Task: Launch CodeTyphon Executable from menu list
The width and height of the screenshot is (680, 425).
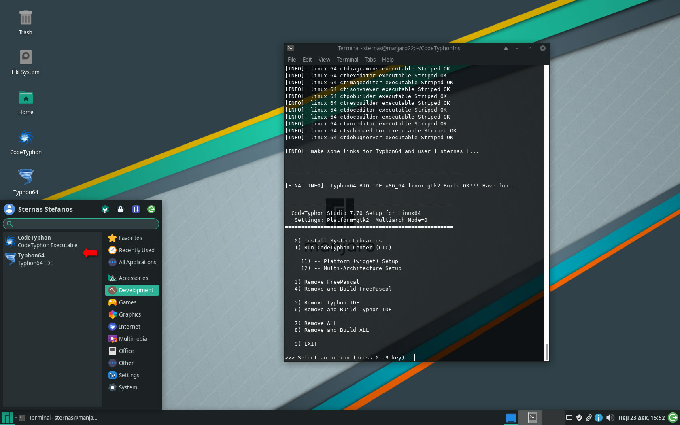Action: 52,241
